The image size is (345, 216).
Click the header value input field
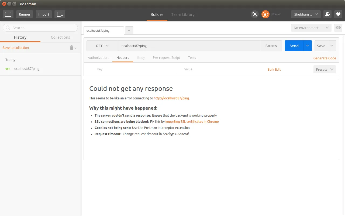pos(222,69)
